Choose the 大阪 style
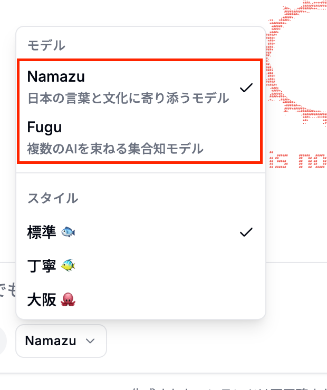 tap(141, 300)
